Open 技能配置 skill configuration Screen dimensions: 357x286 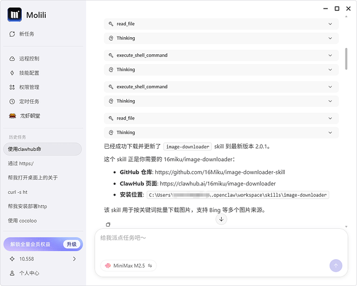click(29, 73)
